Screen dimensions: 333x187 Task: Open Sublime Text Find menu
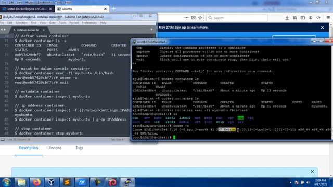pyautogui.click(x=33, y=23)
